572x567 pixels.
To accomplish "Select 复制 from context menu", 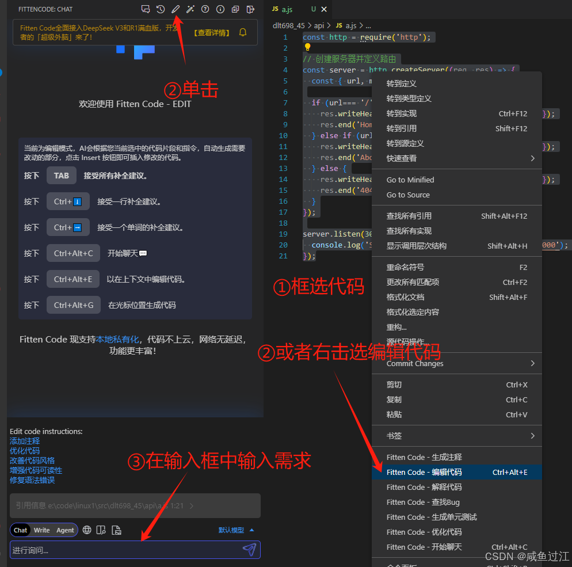I will tap(457, 400).
